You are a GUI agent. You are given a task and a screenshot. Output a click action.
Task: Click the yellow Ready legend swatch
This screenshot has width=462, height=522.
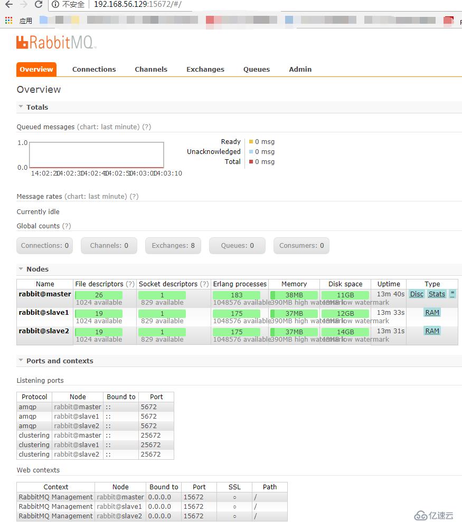pos(251,142)
